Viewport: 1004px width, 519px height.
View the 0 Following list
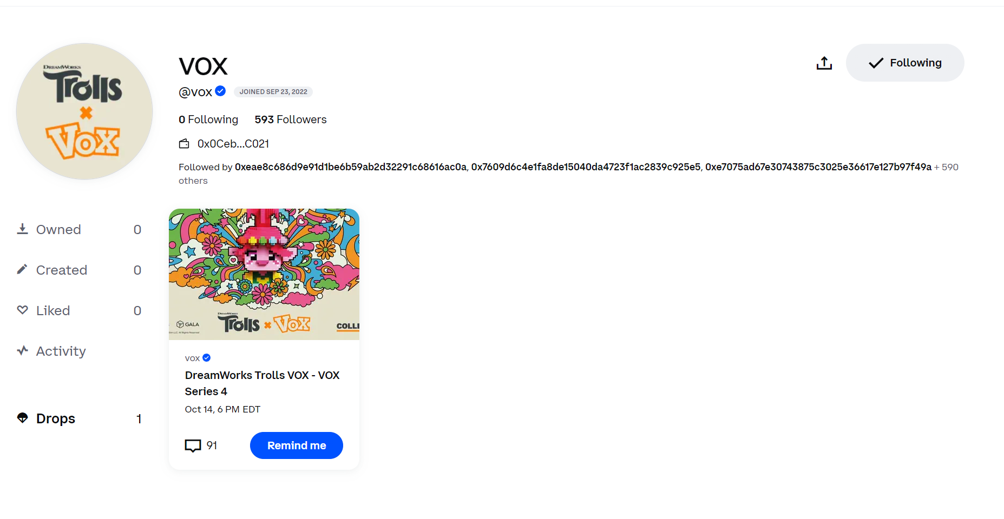[208, 119]
